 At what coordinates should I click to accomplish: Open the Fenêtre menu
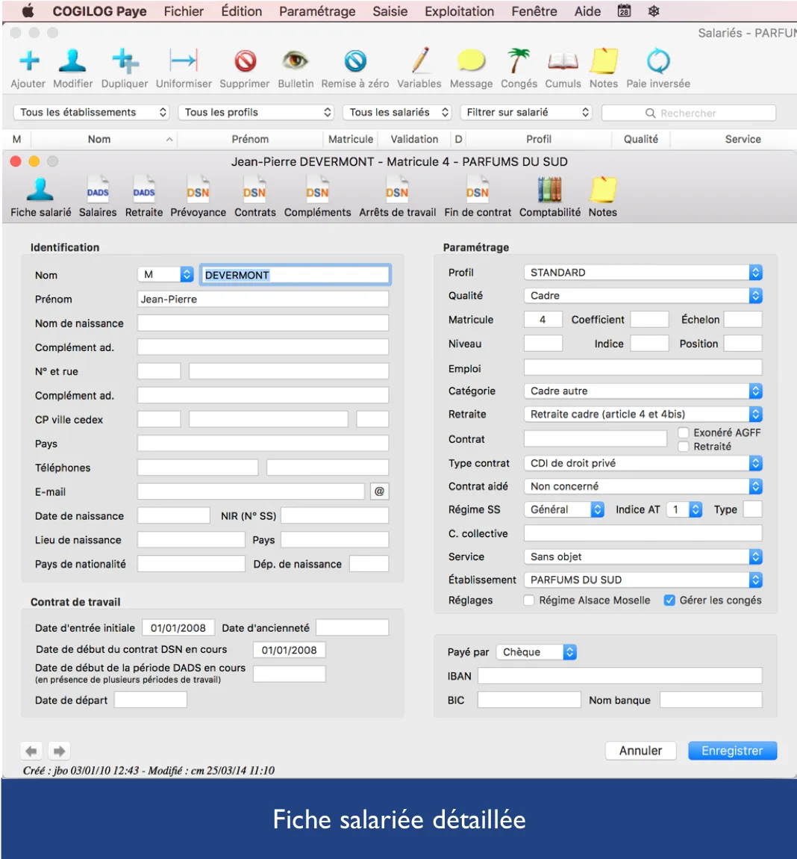click(534, 11)
